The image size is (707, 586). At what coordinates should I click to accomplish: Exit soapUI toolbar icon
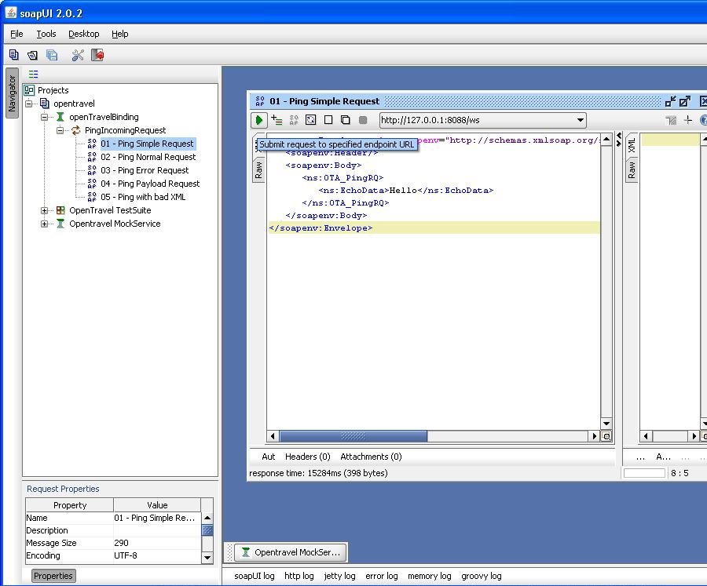tap(97, 55)
